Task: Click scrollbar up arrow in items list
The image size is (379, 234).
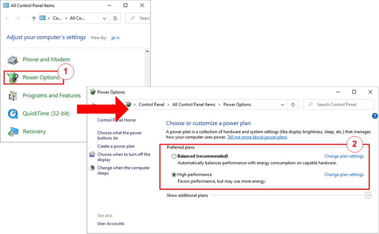Action: 147,51
